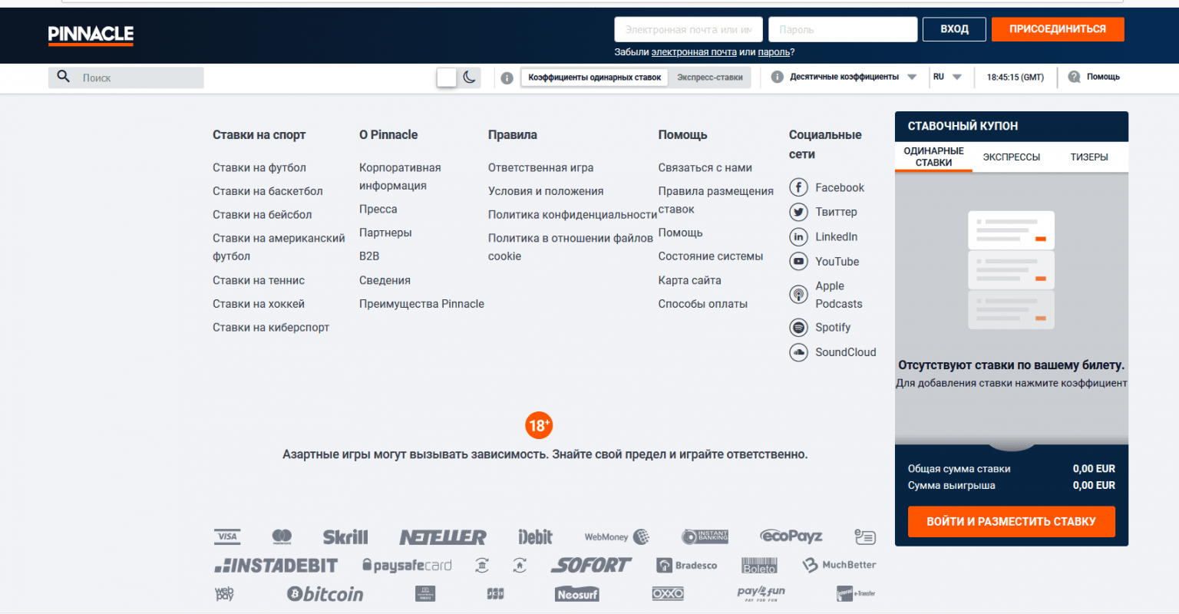
Task: Click the pay4fun payment logo
Action: click(761, 593)
